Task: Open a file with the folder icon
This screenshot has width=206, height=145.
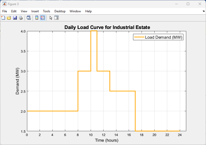Action: (9, 18)
